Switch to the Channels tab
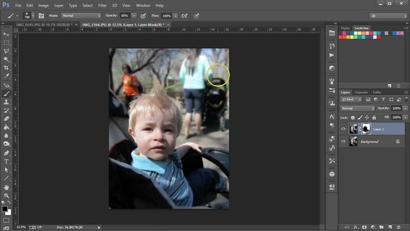 (x=361, y=92)
